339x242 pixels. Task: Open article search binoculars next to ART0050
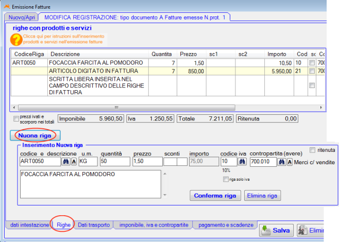66,161
